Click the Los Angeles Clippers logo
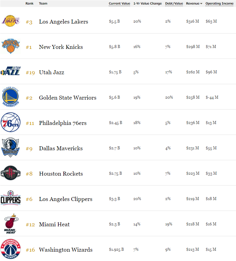 11,199
